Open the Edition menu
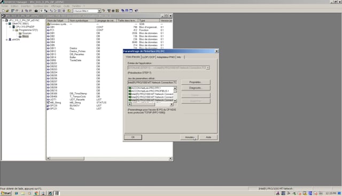342x196 pixels. pyautogui.click(x=14, y=6)
